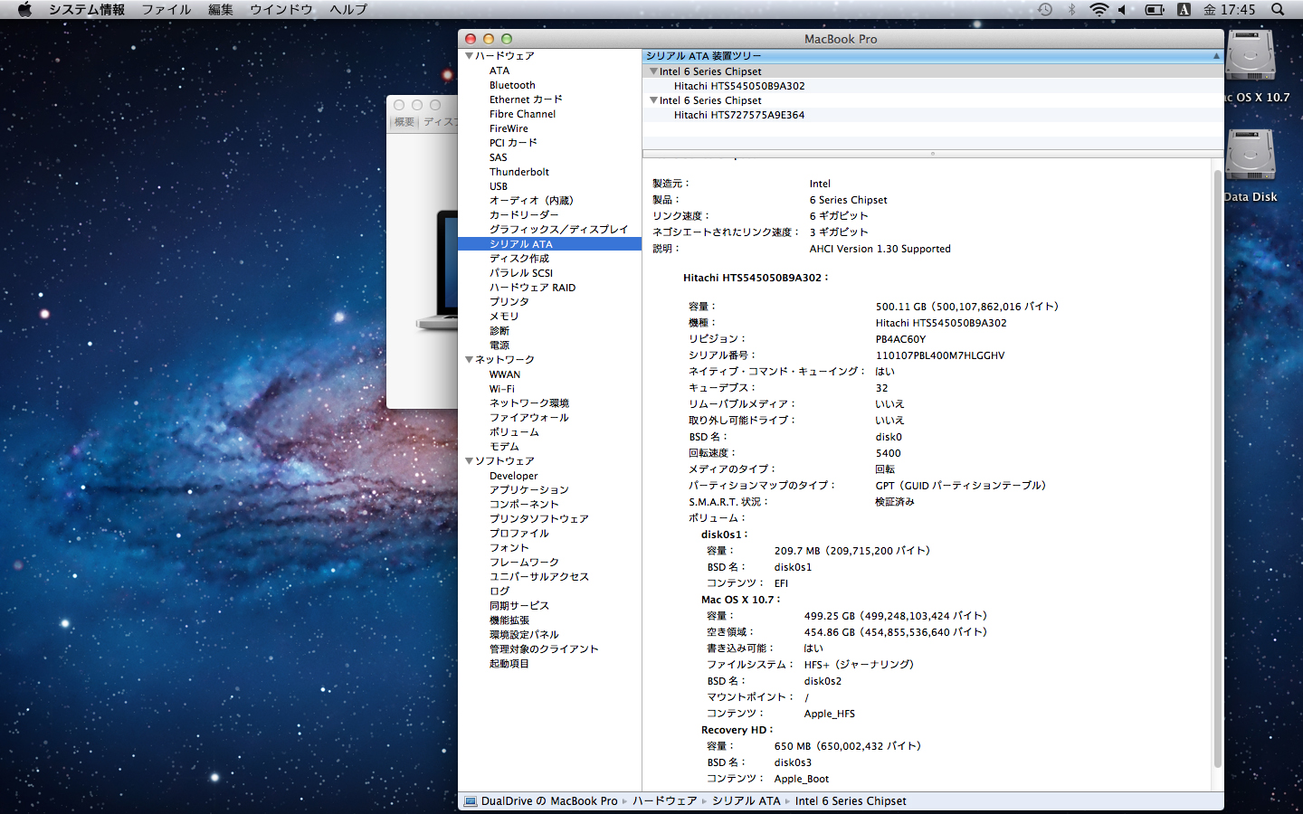Open the ヘルプ menu

(348, 9)
